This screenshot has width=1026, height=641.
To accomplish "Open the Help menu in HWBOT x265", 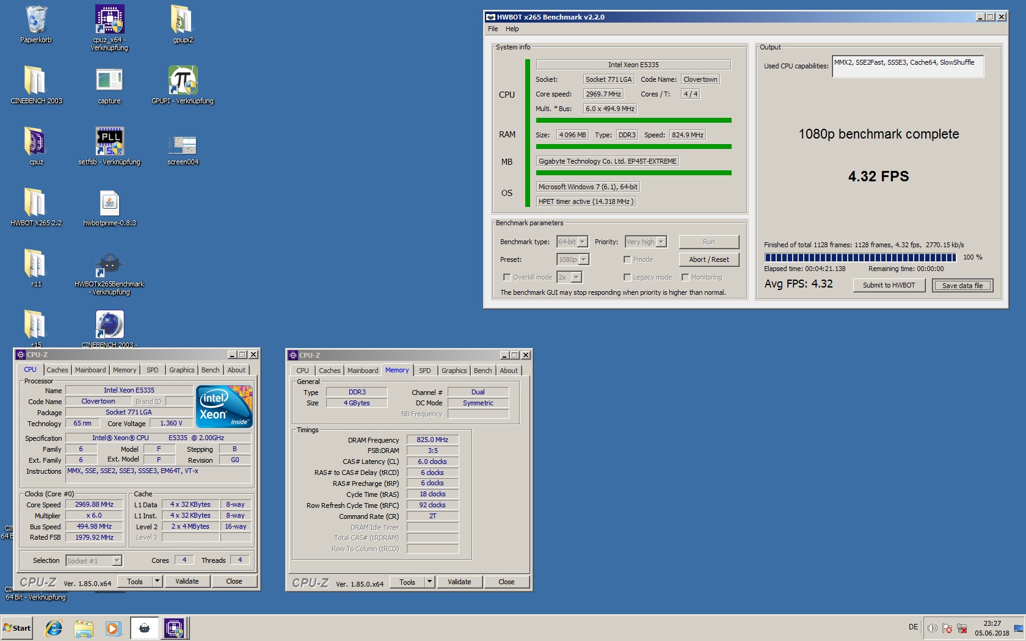I will click(512, 29).
